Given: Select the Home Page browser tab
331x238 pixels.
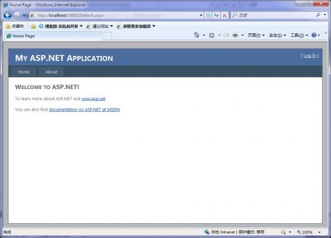Looking at the screenshot, I should point(53,36).
